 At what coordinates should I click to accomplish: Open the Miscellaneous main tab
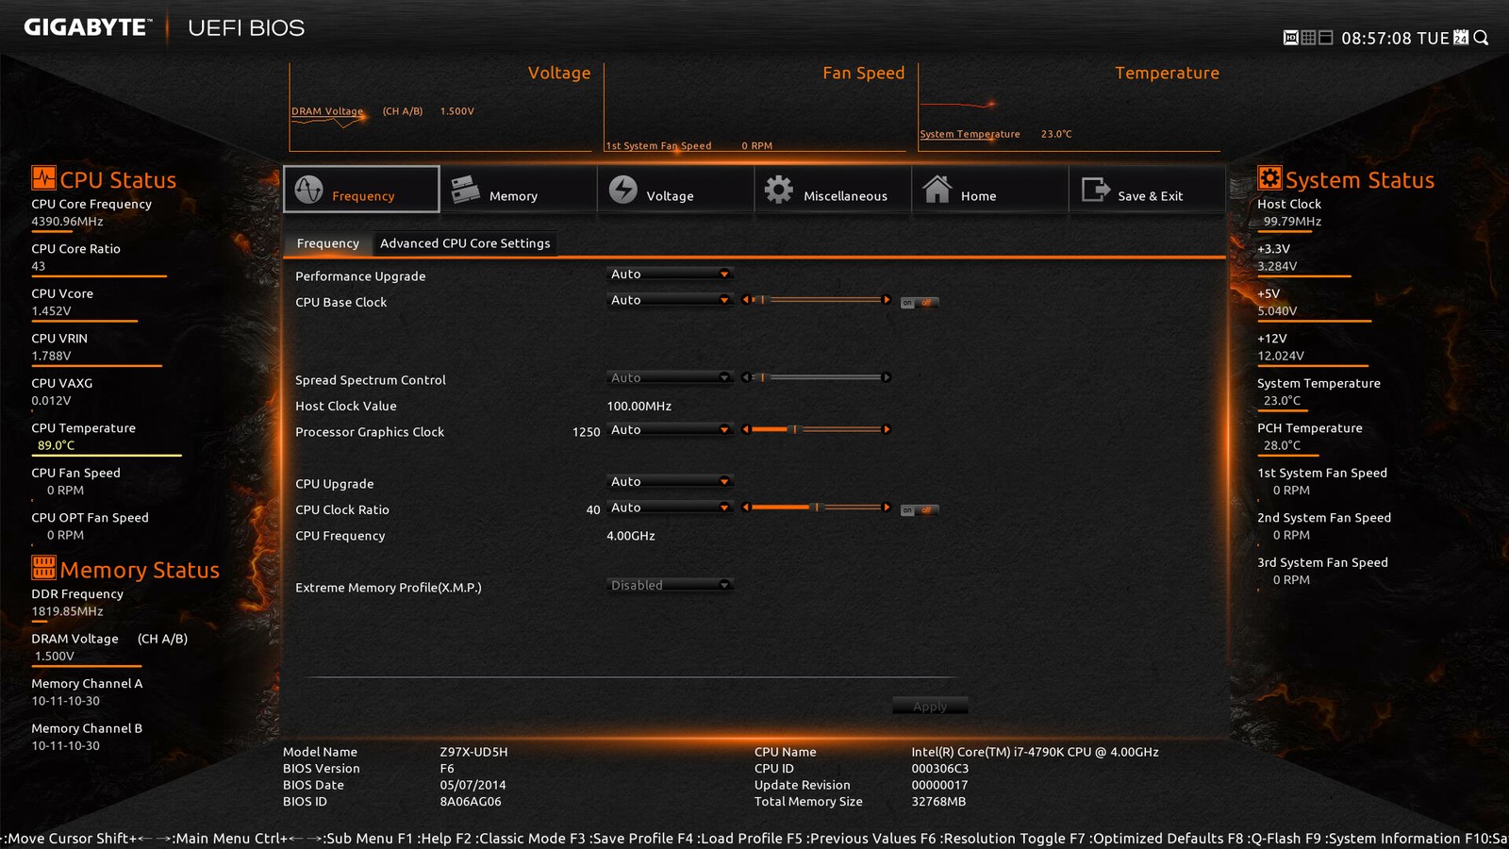(833, 190)
